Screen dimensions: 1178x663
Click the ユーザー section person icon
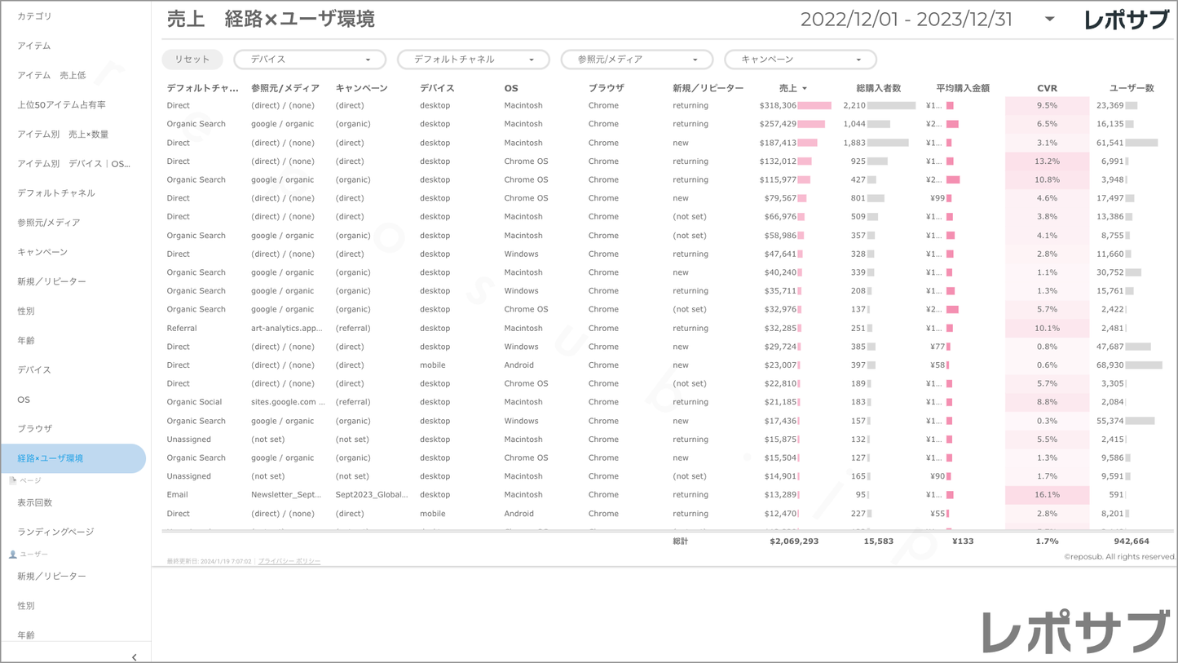(12, 555)
